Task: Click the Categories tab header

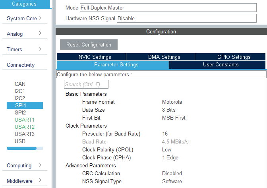Action: click(24, 4)
